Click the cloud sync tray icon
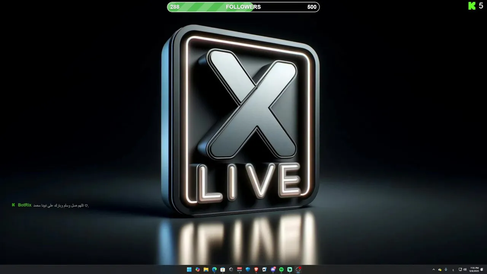 click(x=440, y=269)
